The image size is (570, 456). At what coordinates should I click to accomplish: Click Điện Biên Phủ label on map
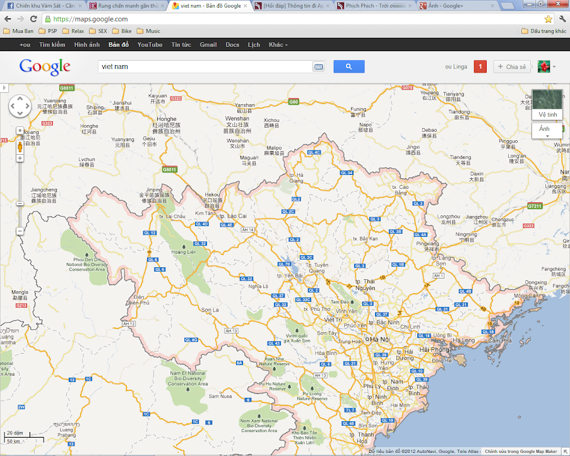point(139,299)
